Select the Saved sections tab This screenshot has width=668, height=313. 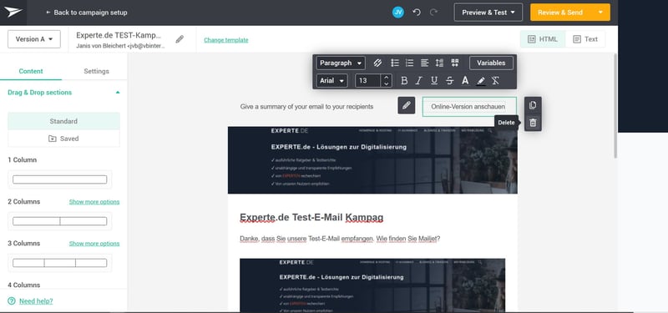(63, 139)
